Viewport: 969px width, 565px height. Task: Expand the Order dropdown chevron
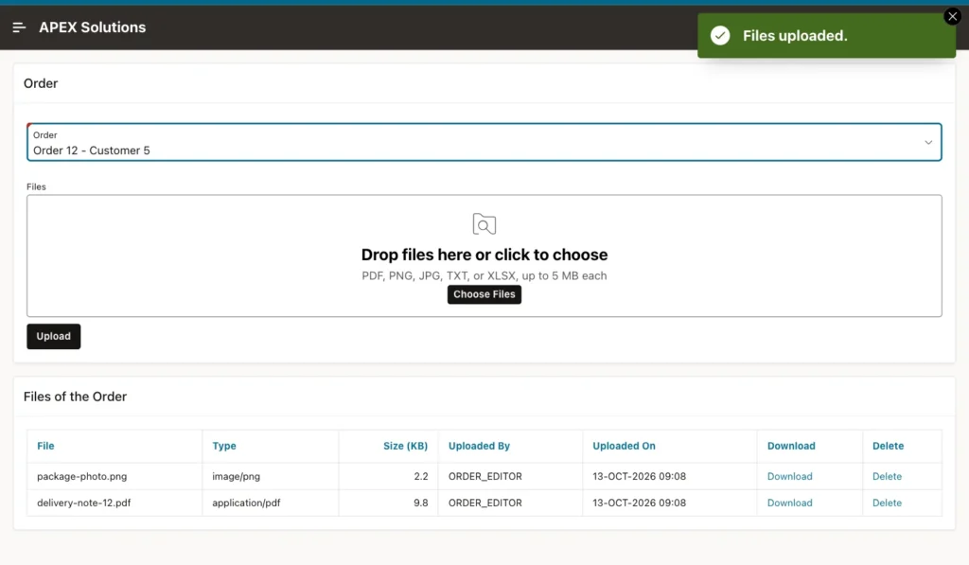pos(928,143)
